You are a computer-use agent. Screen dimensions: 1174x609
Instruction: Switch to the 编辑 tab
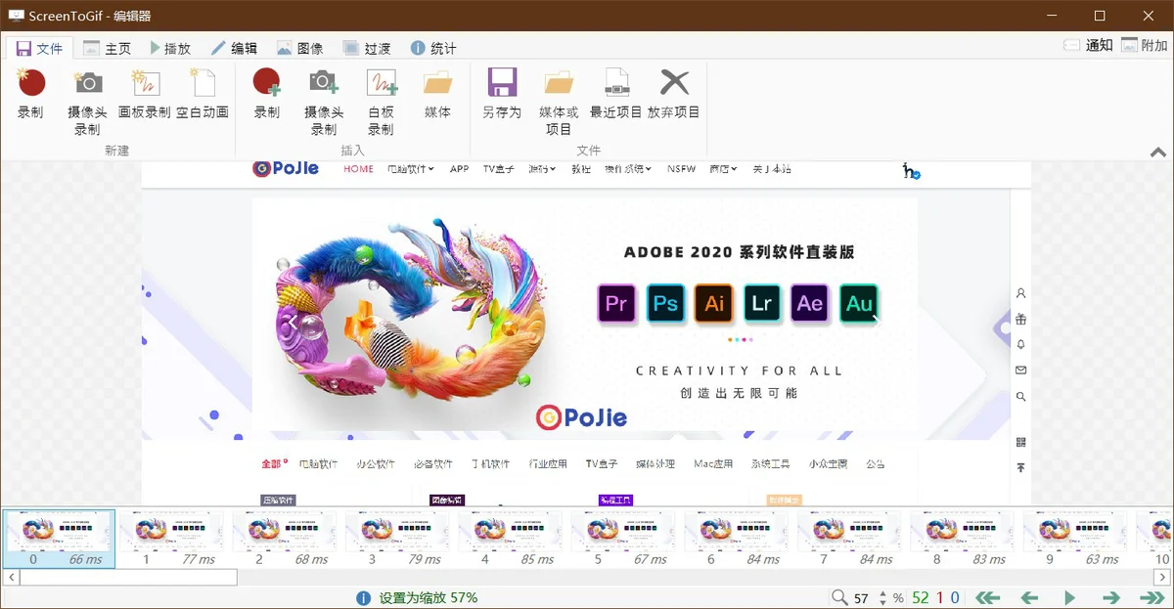pos(233,48)
